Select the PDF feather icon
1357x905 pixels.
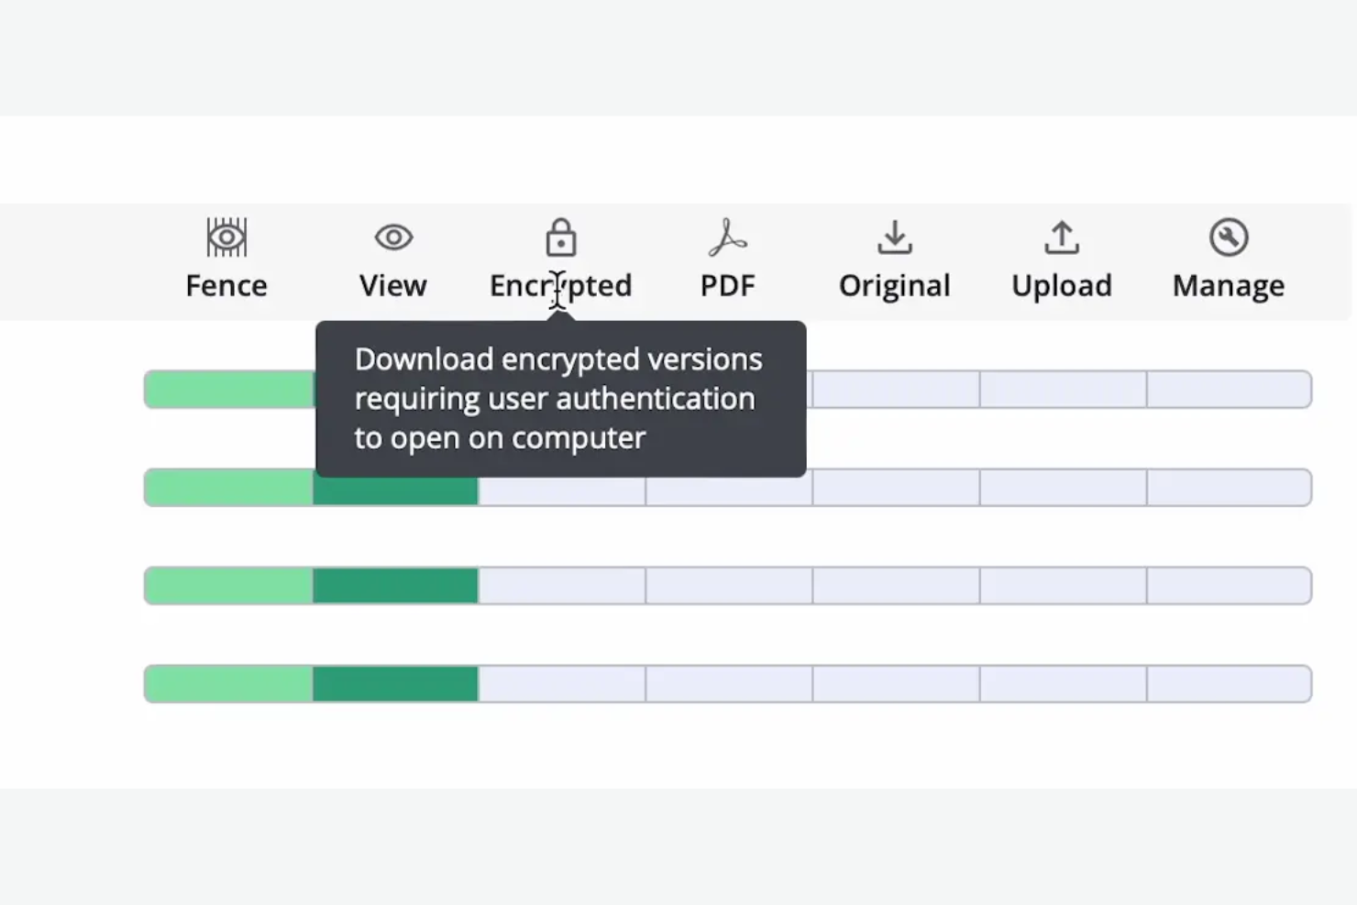pos(727,237)
